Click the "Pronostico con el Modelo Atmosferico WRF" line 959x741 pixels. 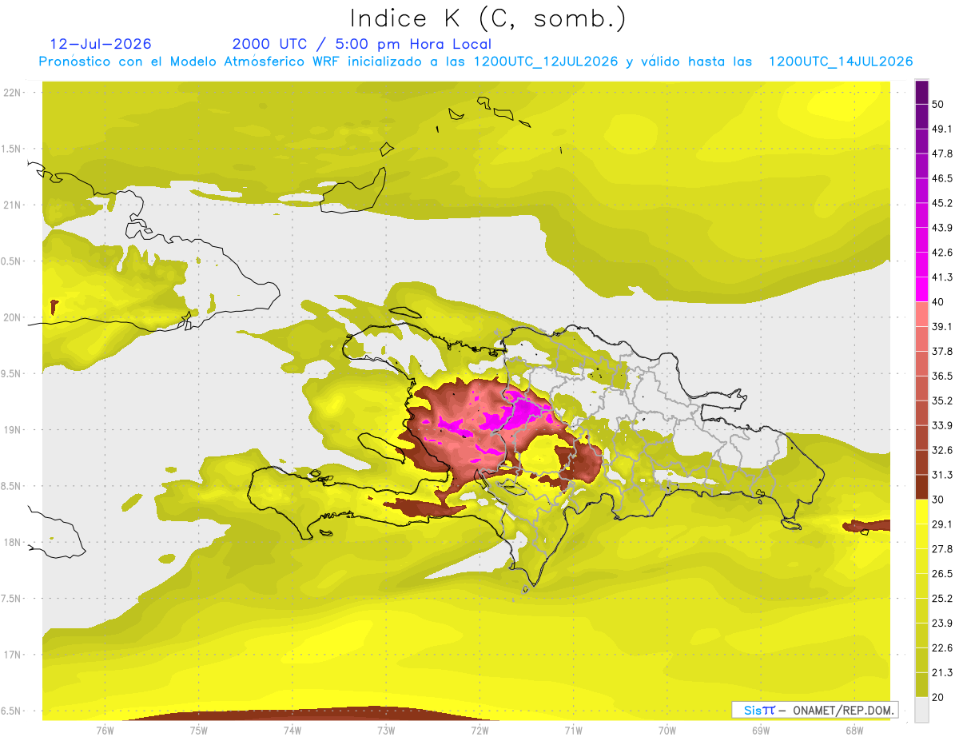[476, 62]
